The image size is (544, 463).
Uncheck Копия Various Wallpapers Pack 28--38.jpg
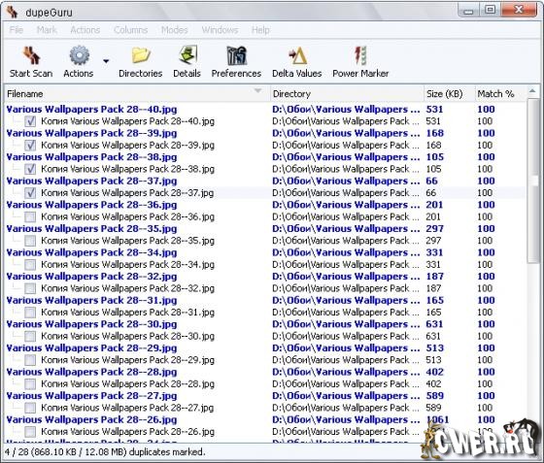coord(30,169)
